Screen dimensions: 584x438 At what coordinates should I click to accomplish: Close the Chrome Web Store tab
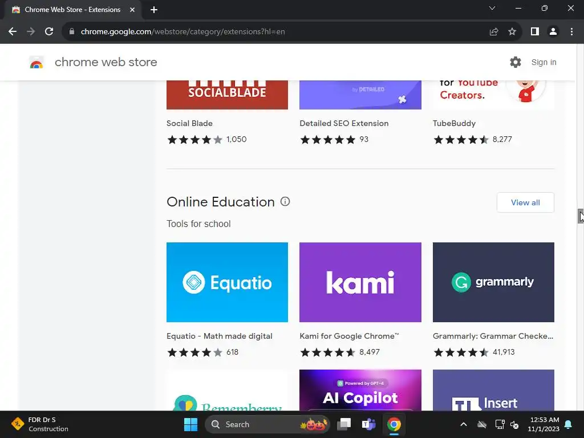(x=132, y=10)
